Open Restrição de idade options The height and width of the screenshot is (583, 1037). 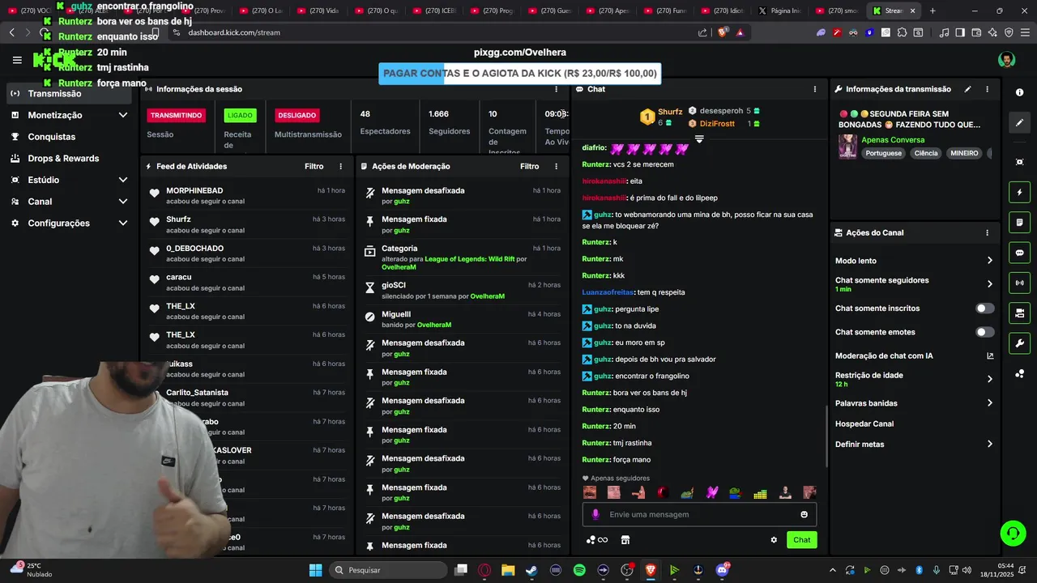(914, 379)
